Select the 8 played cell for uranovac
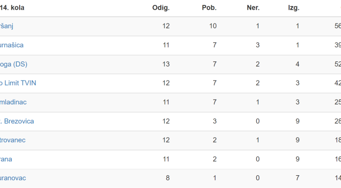The image size is (341, 188). [x=168, y=178]
